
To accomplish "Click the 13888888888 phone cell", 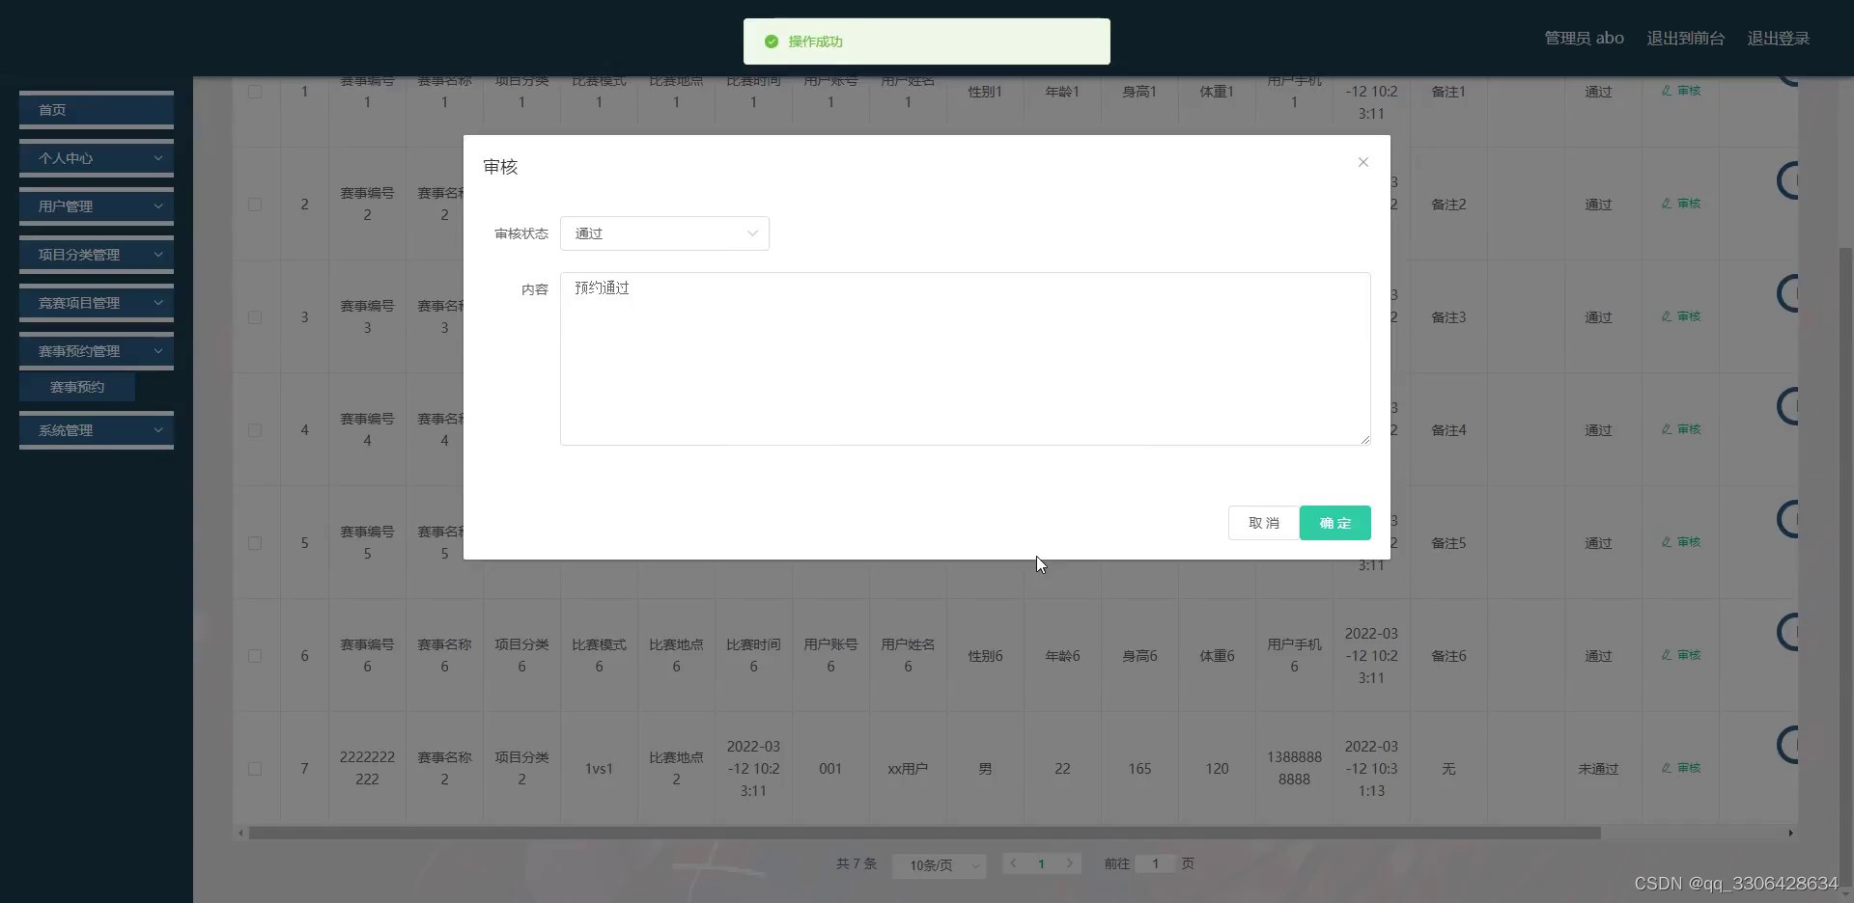I will coord(1294,769).
